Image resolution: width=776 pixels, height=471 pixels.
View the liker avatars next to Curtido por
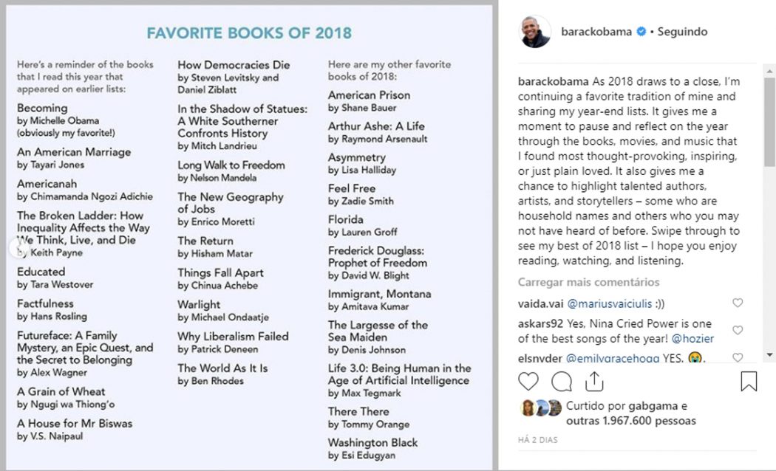point(541,408)
